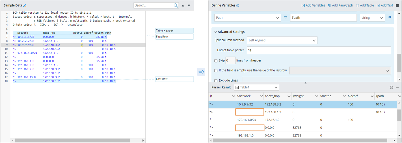Toggle the Exclude Lines checkbox
Screen dimensions: 402x143
(x=216, y=80)
